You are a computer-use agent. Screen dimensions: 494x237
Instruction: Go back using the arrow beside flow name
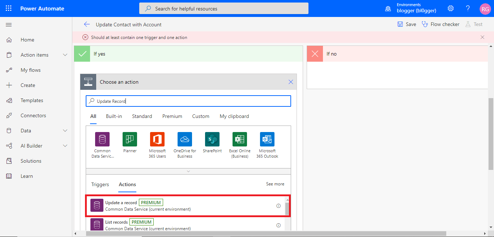point(87,24)
